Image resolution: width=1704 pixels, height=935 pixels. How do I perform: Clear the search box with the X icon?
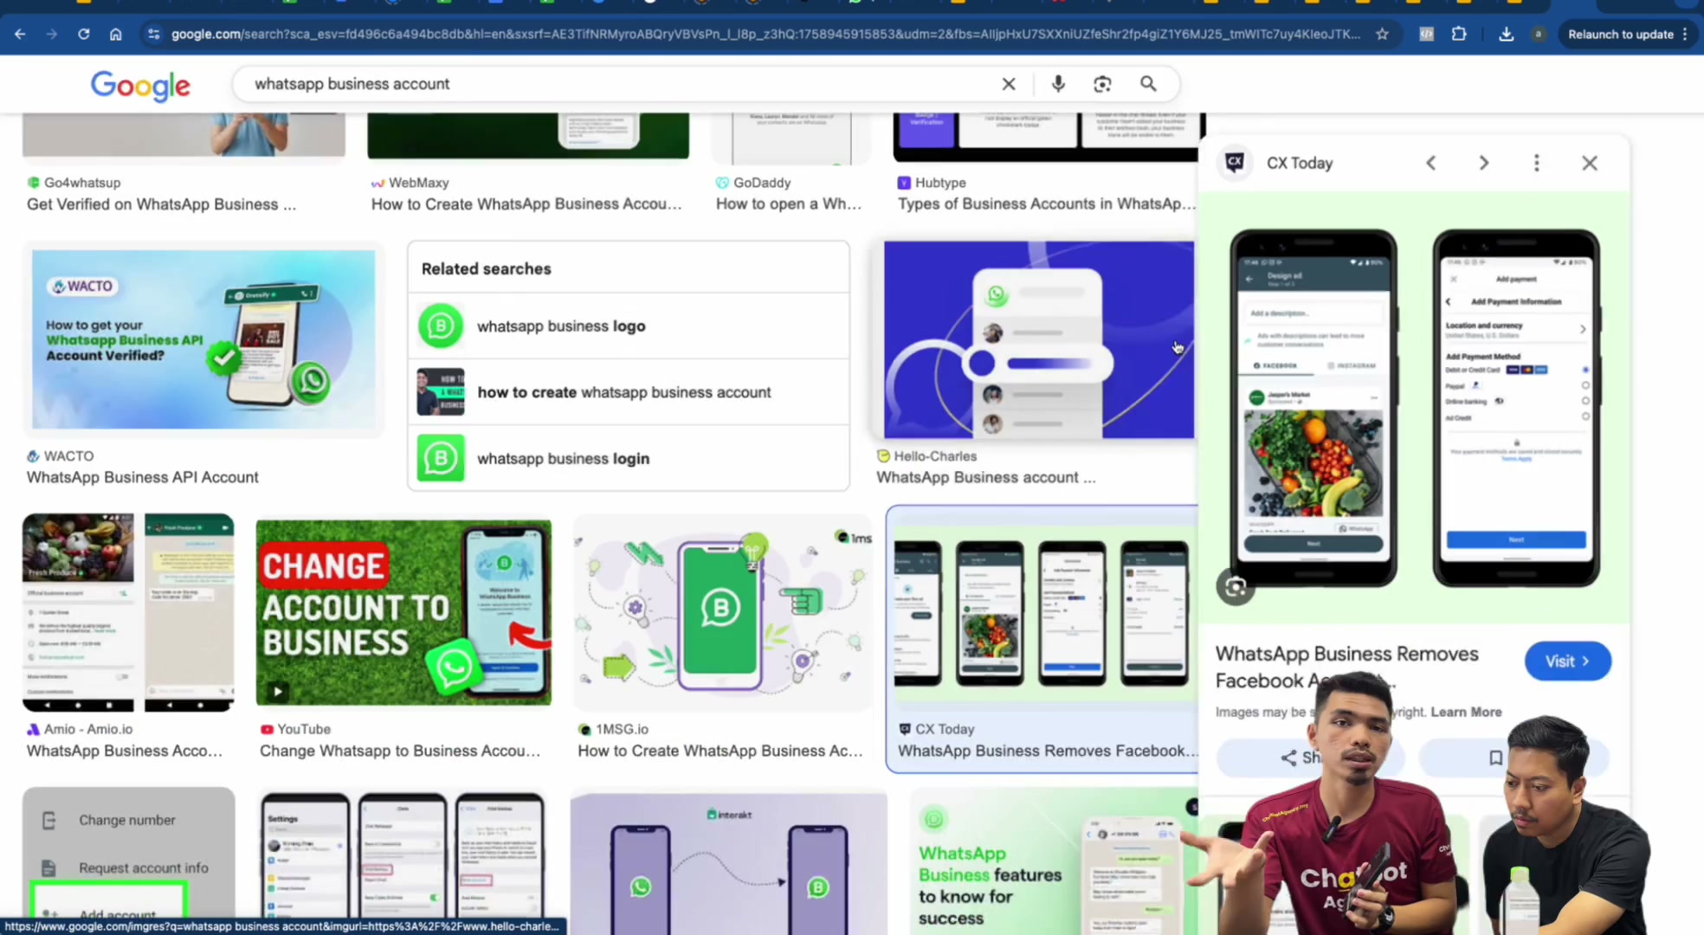pos(1009,84)
